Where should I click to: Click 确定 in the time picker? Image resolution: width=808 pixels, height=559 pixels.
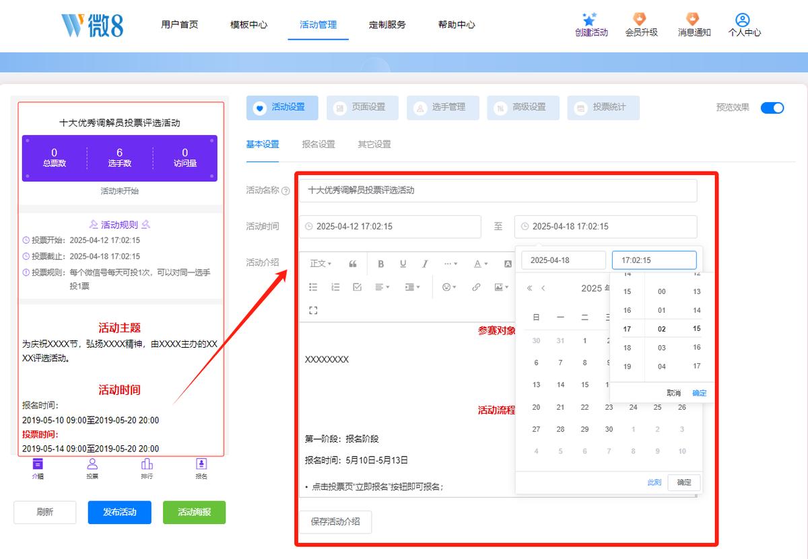click(700, 393)
